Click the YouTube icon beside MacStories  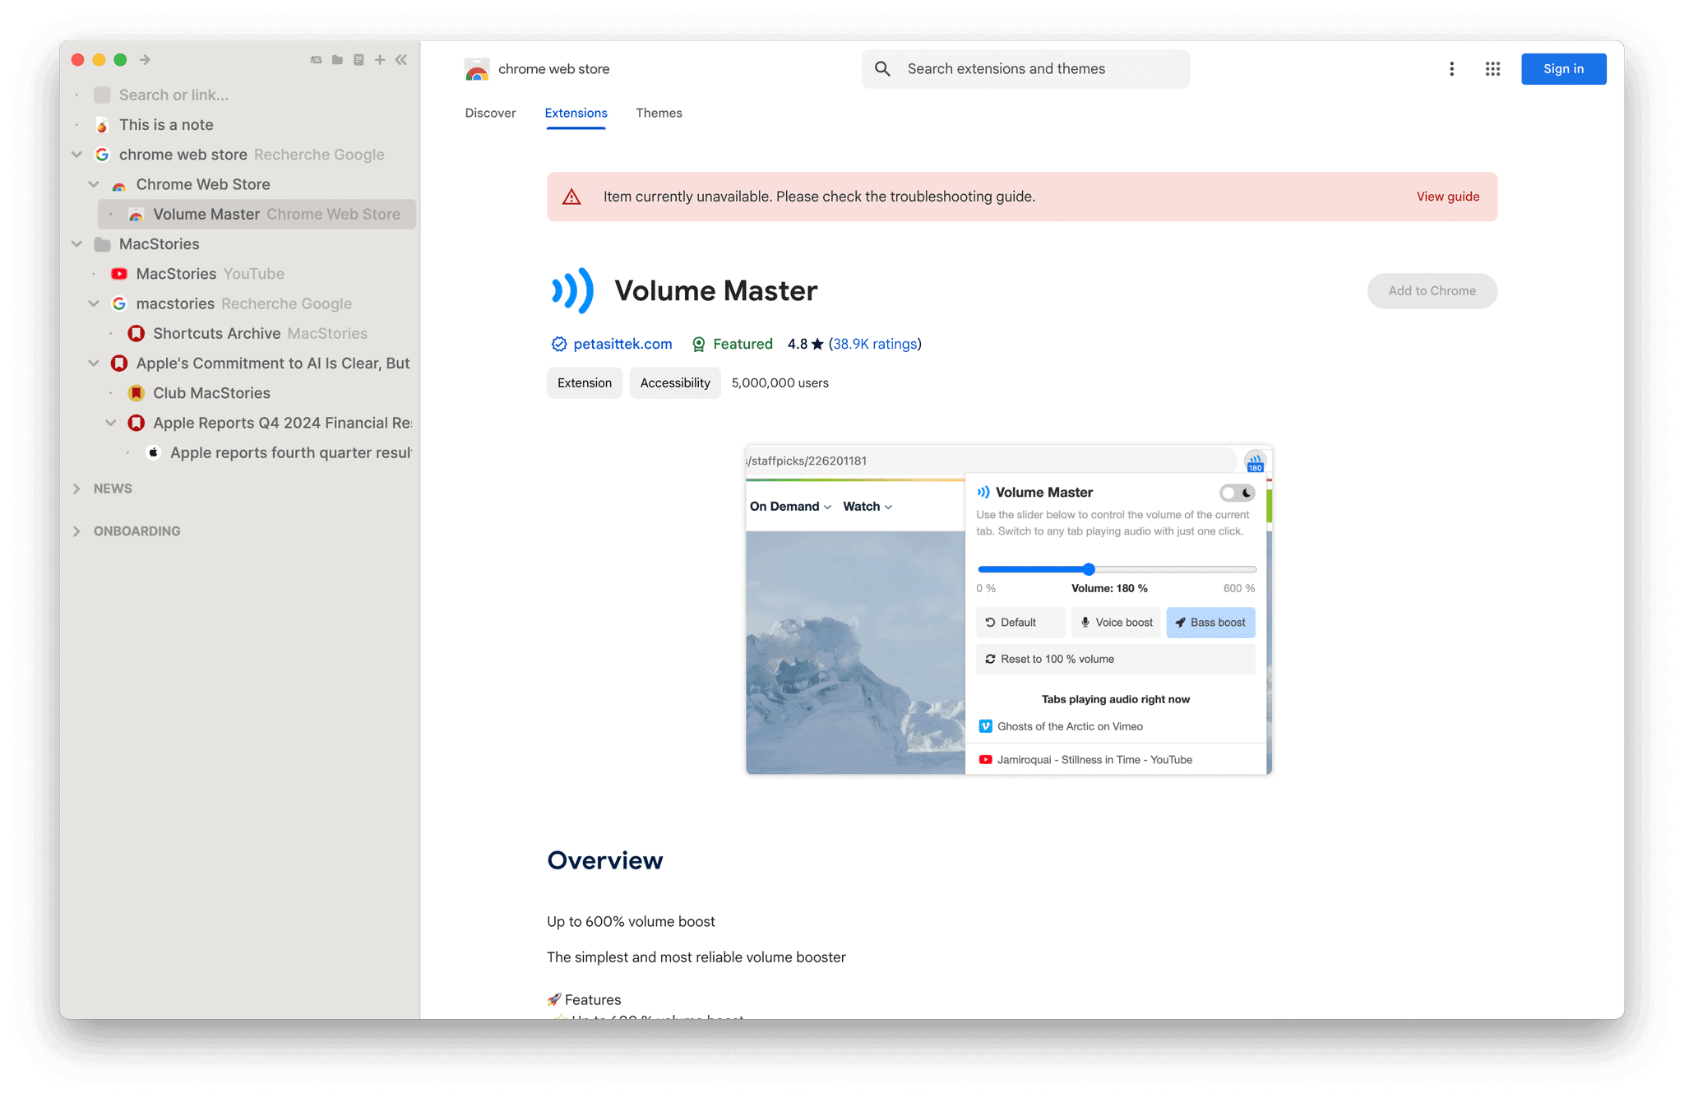(119, 274)
